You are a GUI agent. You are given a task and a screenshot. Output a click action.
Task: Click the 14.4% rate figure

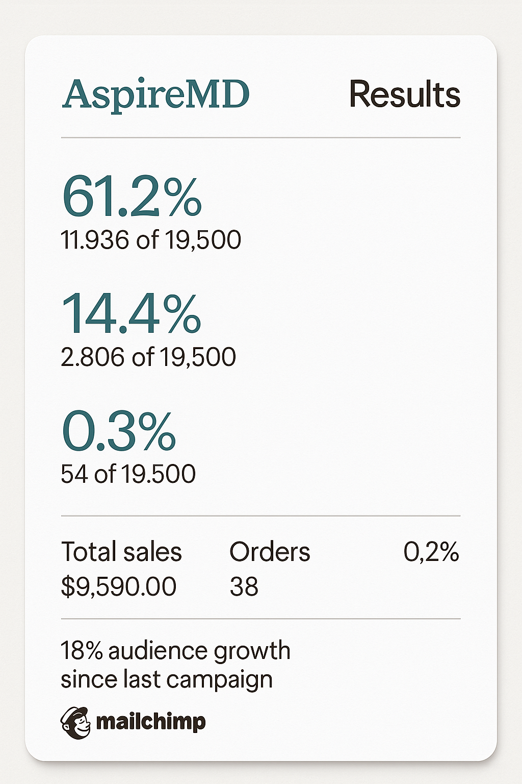(x=131, y=313)
